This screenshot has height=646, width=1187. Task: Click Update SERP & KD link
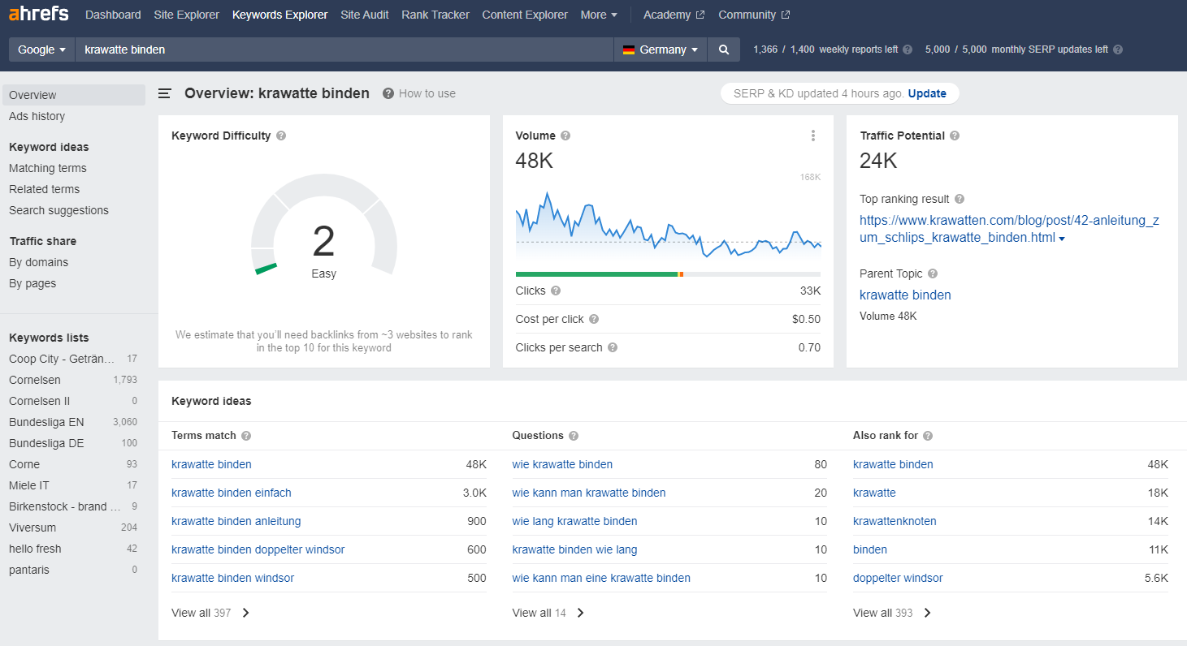927,93
